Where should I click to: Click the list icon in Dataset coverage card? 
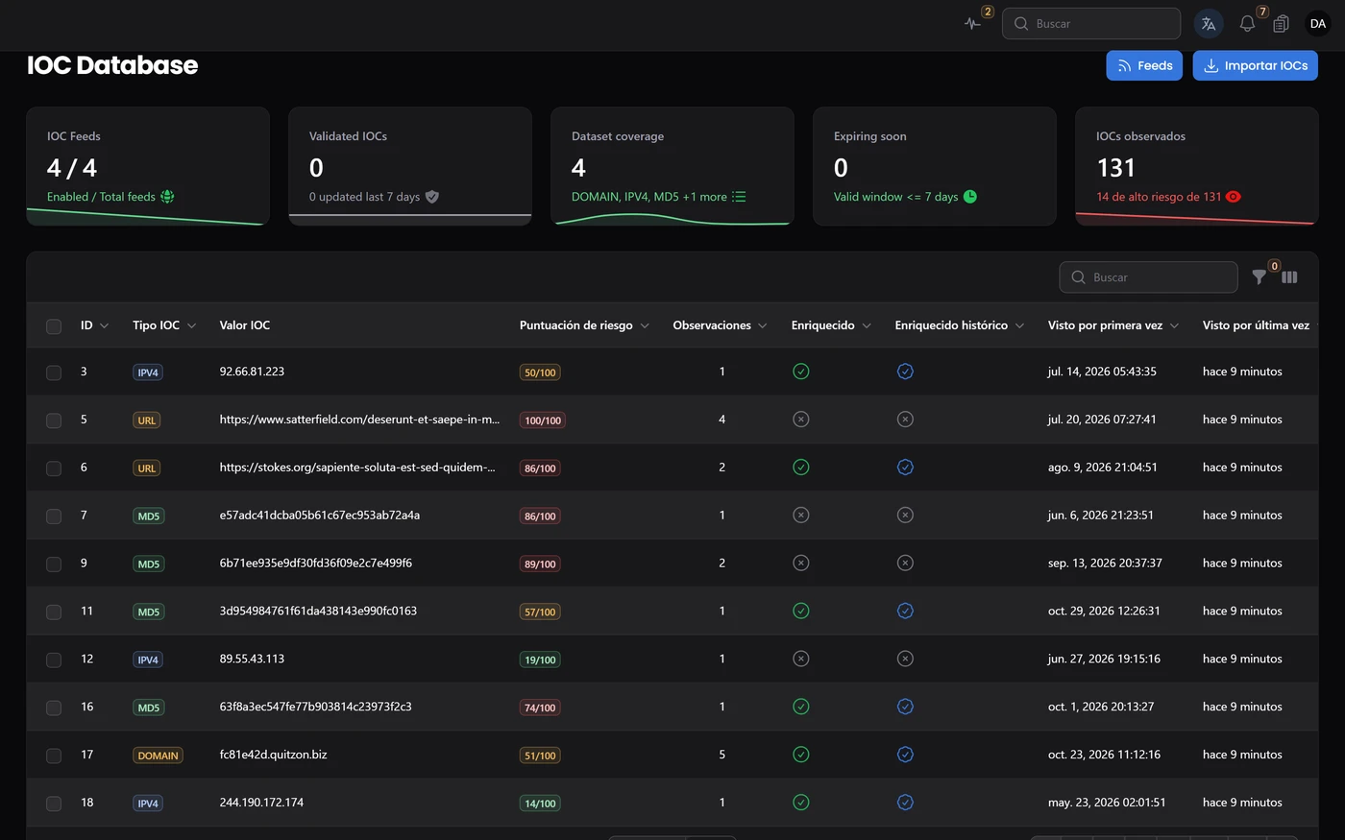click(739, 197)
